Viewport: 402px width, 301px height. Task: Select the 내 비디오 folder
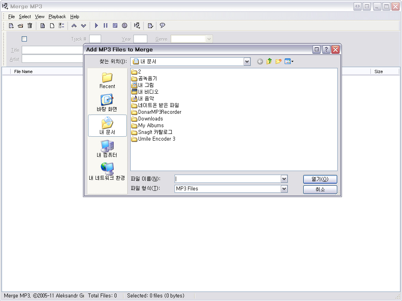(x=145, y=92)
